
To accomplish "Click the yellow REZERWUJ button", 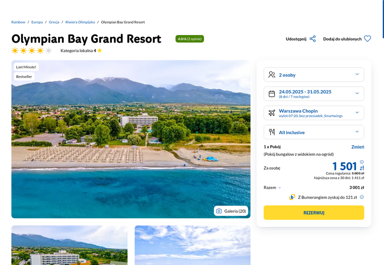I will (314, 213).
